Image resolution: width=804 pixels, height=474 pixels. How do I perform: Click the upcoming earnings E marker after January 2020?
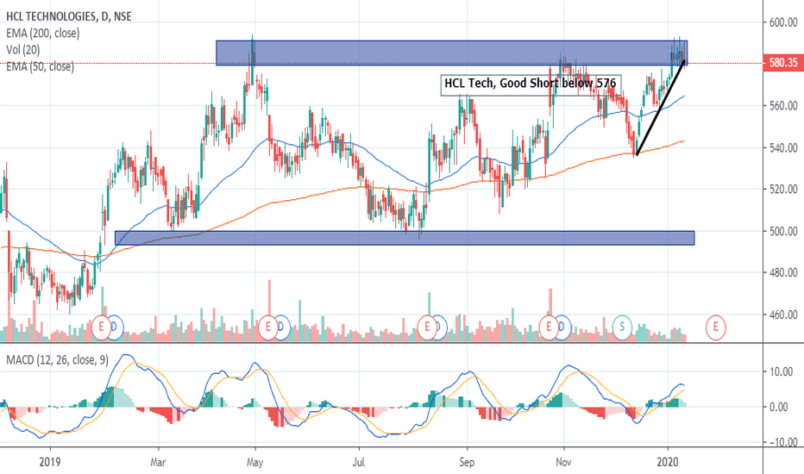[715, 327]
